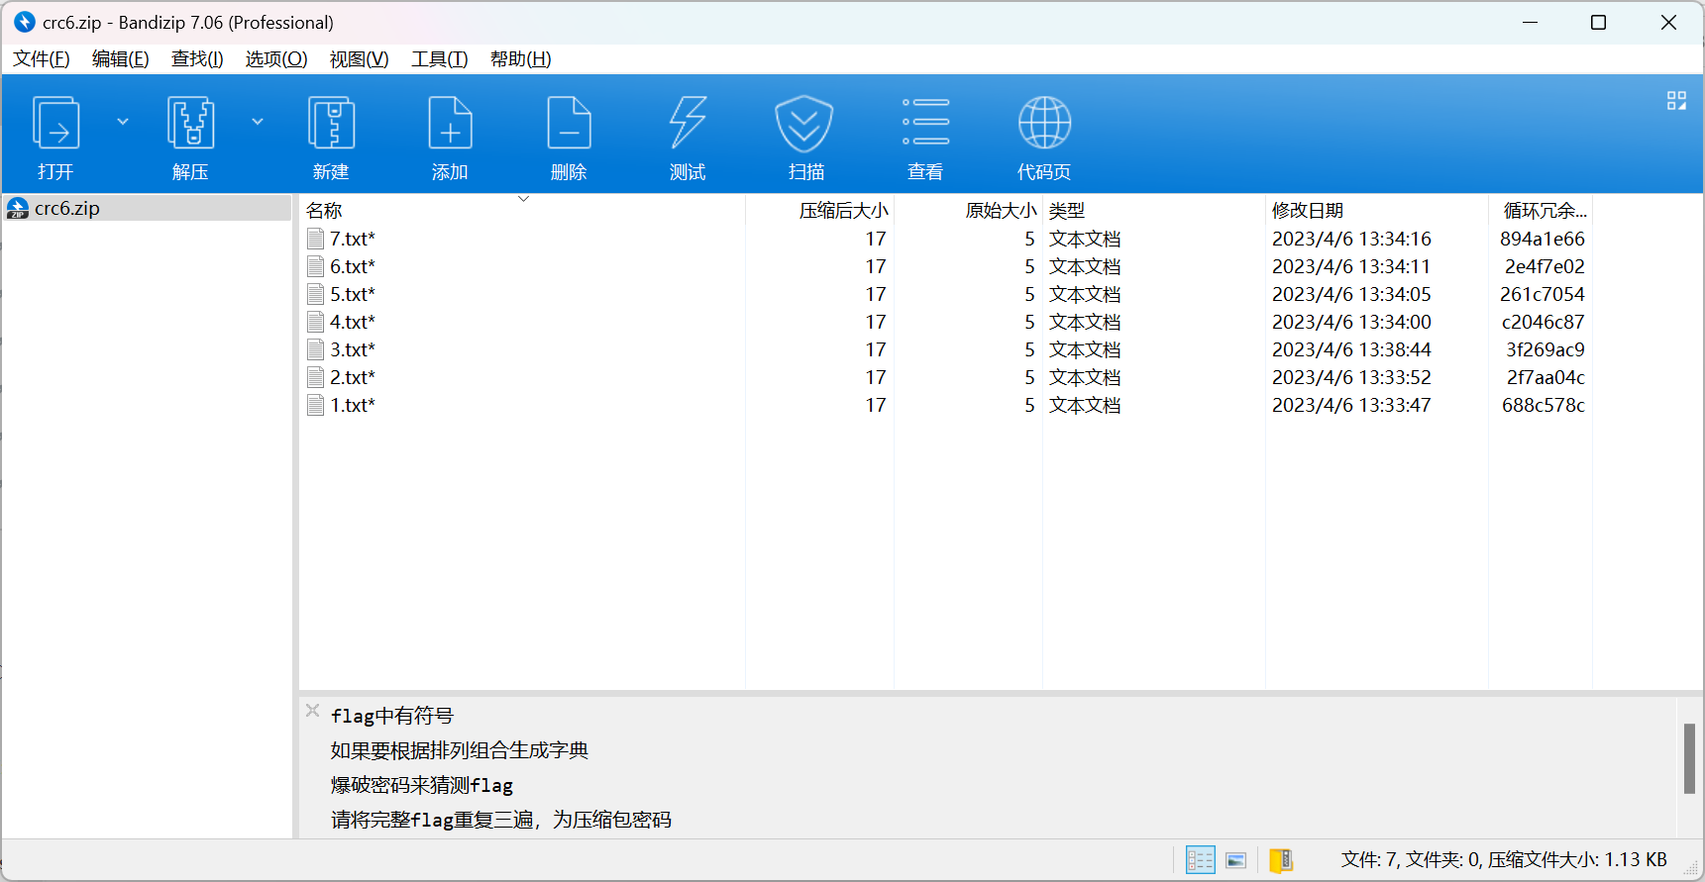The image size is (1705, 882).
Task: Click the file icon of 1.txt
Action: [x=316, y=405]
